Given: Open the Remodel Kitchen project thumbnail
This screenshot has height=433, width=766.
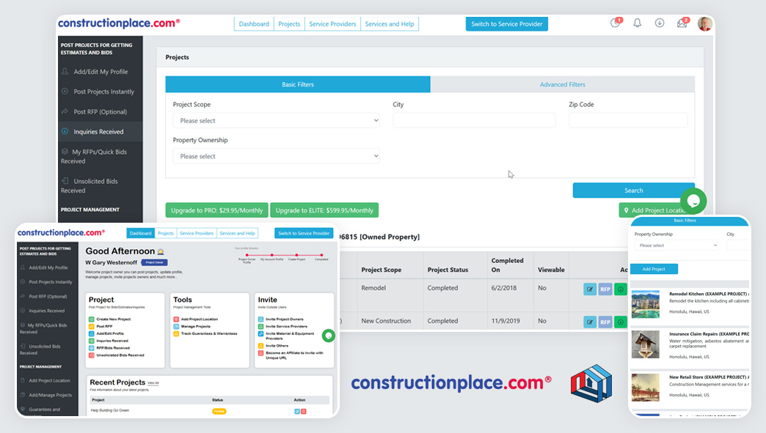Looking at the screenshot, I should click(x=646, y=304).
